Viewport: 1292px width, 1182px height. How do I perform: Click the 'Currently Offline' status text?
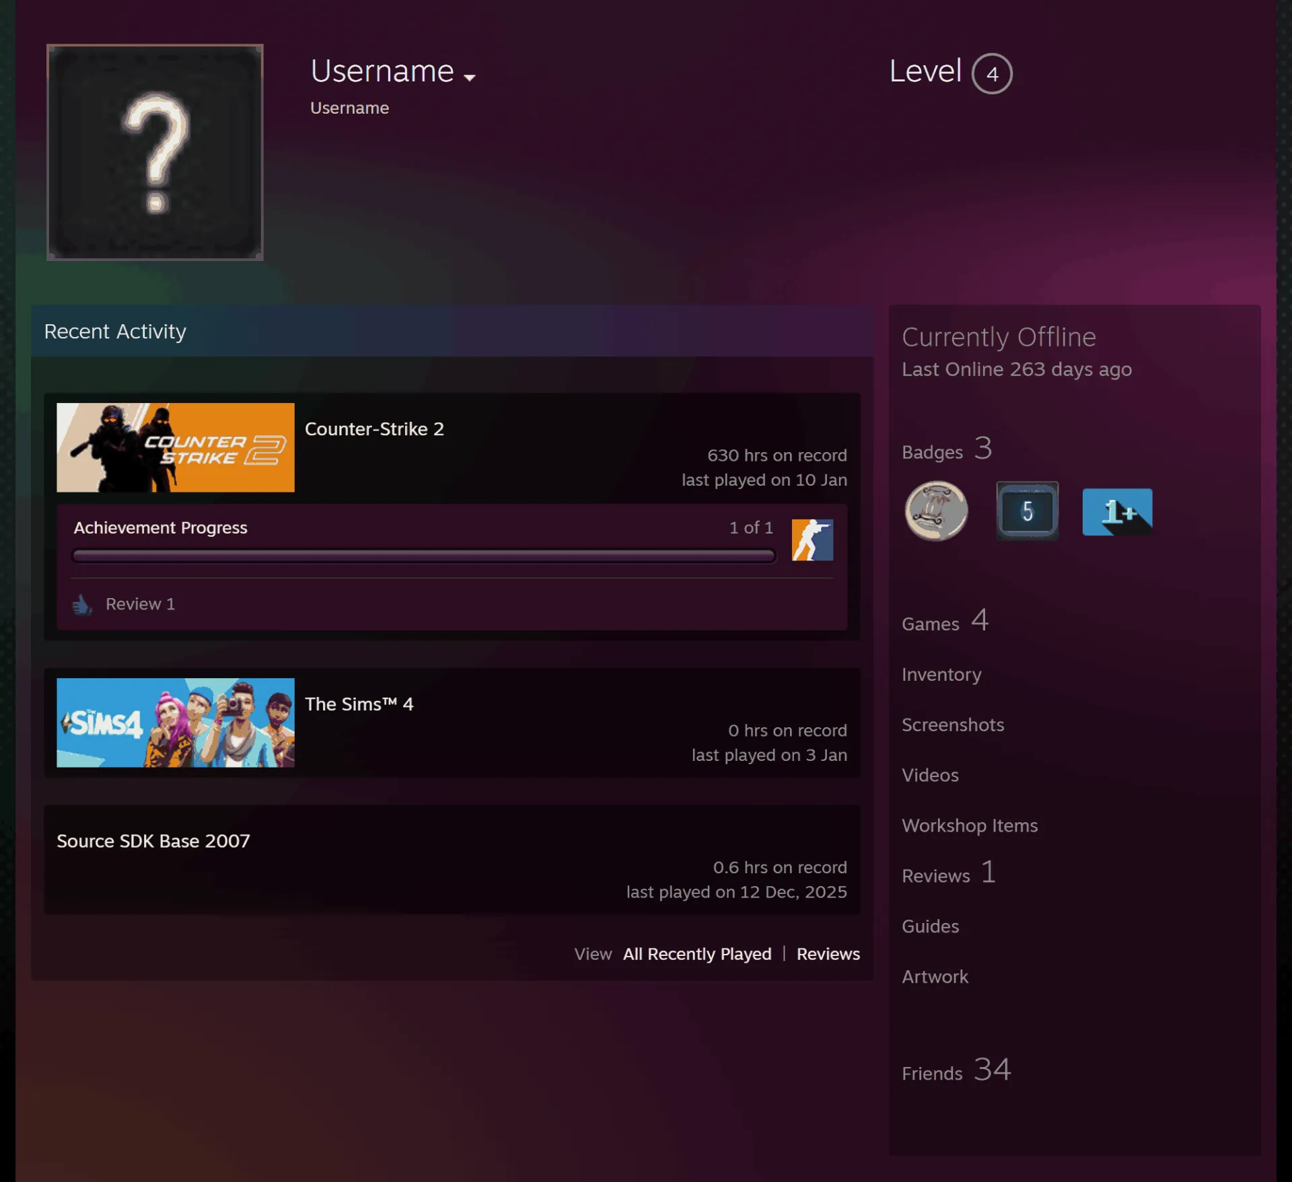[x=999, y=337]
